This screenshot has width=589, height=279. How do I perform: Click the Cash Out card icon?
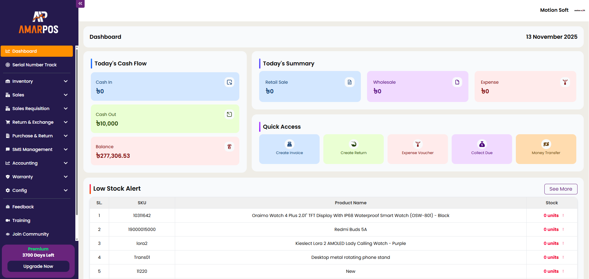tap(229, 114)
